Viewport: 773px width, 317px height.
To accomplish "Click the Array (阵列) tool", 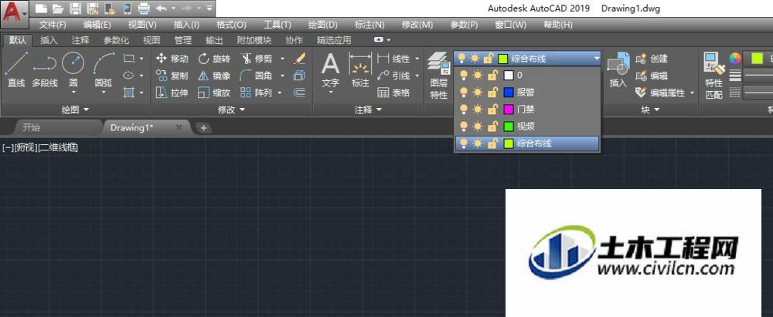I will tap(257, 93).
